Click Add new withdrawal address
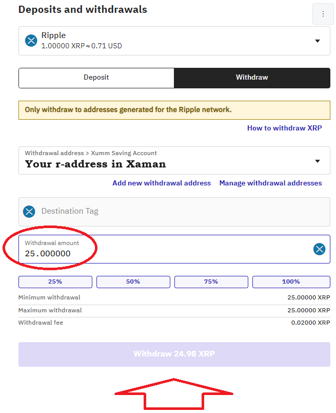This screenshot has height=413, width=336. coord(162,183)
